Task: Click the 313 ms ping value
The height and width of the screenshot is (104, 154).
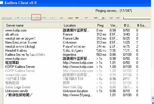Action: 101,43
